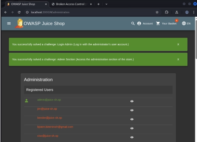Open Your Basket
Image resolution: width=197 pixels, height=142 pixels.
click(x=166, y=23)
